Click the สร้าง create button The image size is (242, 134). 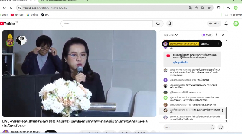click(x=214, y=24)
